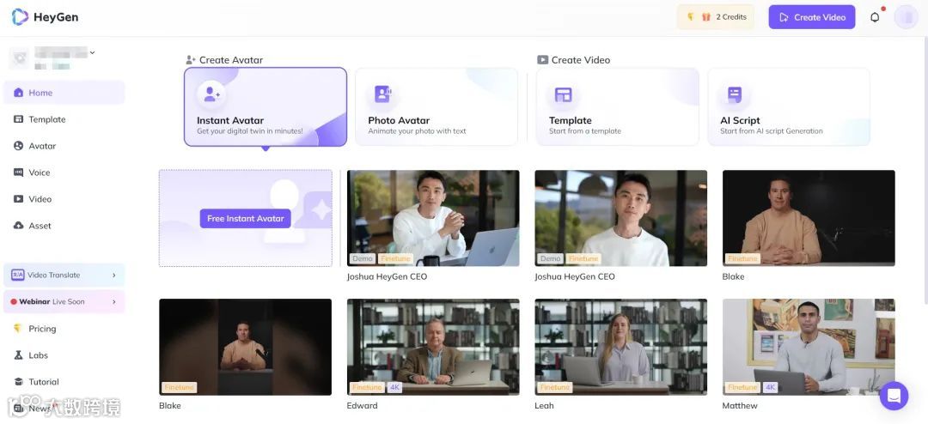Select the Photo Avatar card
This screenshot has height=424, width=928.
[x=437, y=106]
